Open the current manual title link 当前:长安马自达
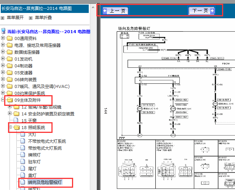235x190 pixels. [49, 32]
